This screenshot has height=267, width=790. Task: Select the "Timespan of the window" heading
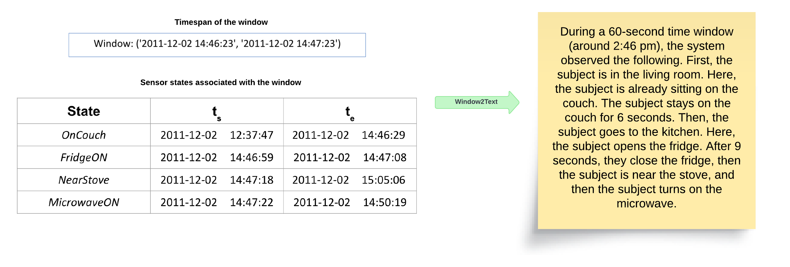(x=221, y=22)
